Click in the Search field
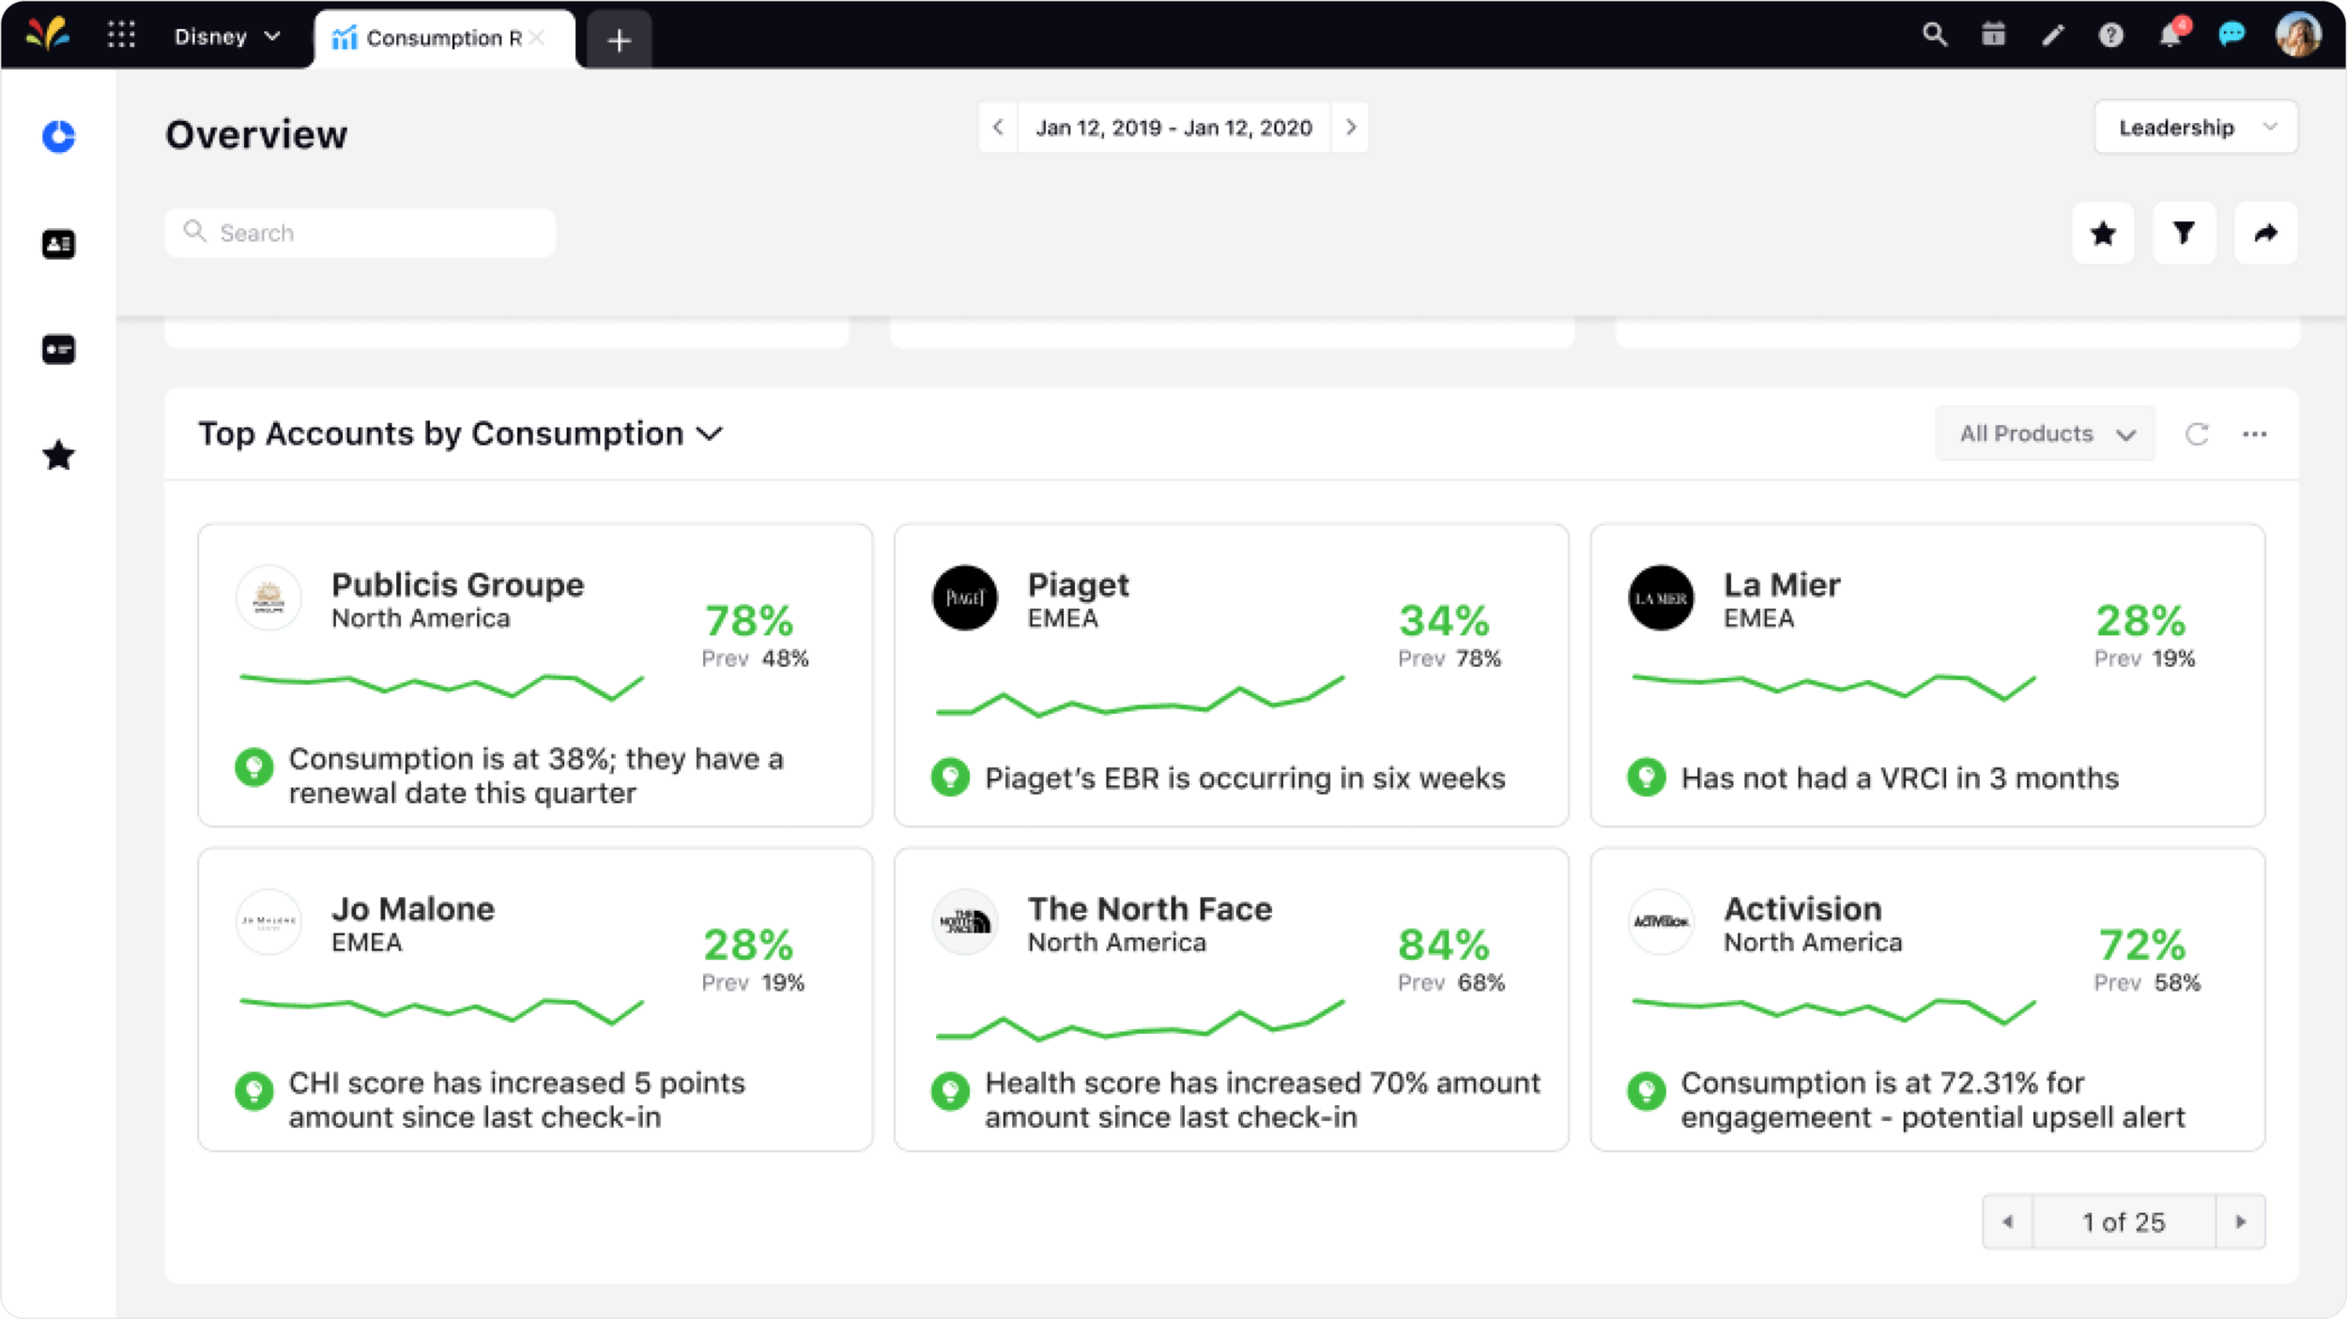This screenshot has height=1319, width=2347. (360, 233)
